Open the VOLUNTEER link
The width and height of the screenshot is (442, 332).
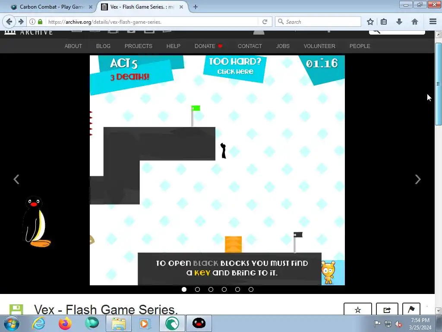click(x=319, y=46)
